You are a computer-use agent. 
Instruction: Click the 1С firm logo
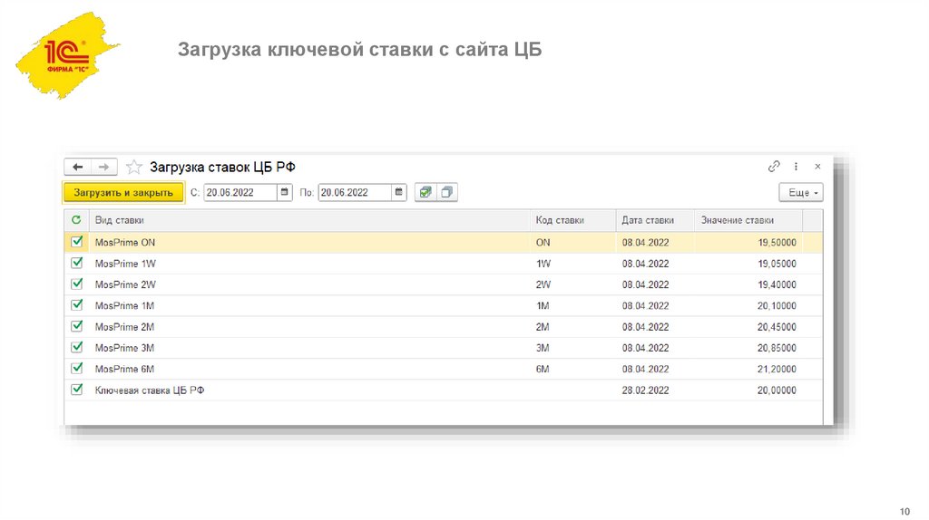pyautogui.click(x=67, y=54)
